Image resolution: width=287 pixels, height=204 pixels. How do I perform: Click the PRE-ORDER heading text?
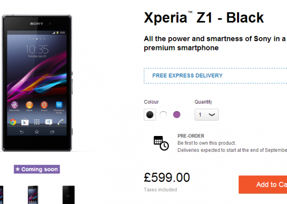coord(191,136)
